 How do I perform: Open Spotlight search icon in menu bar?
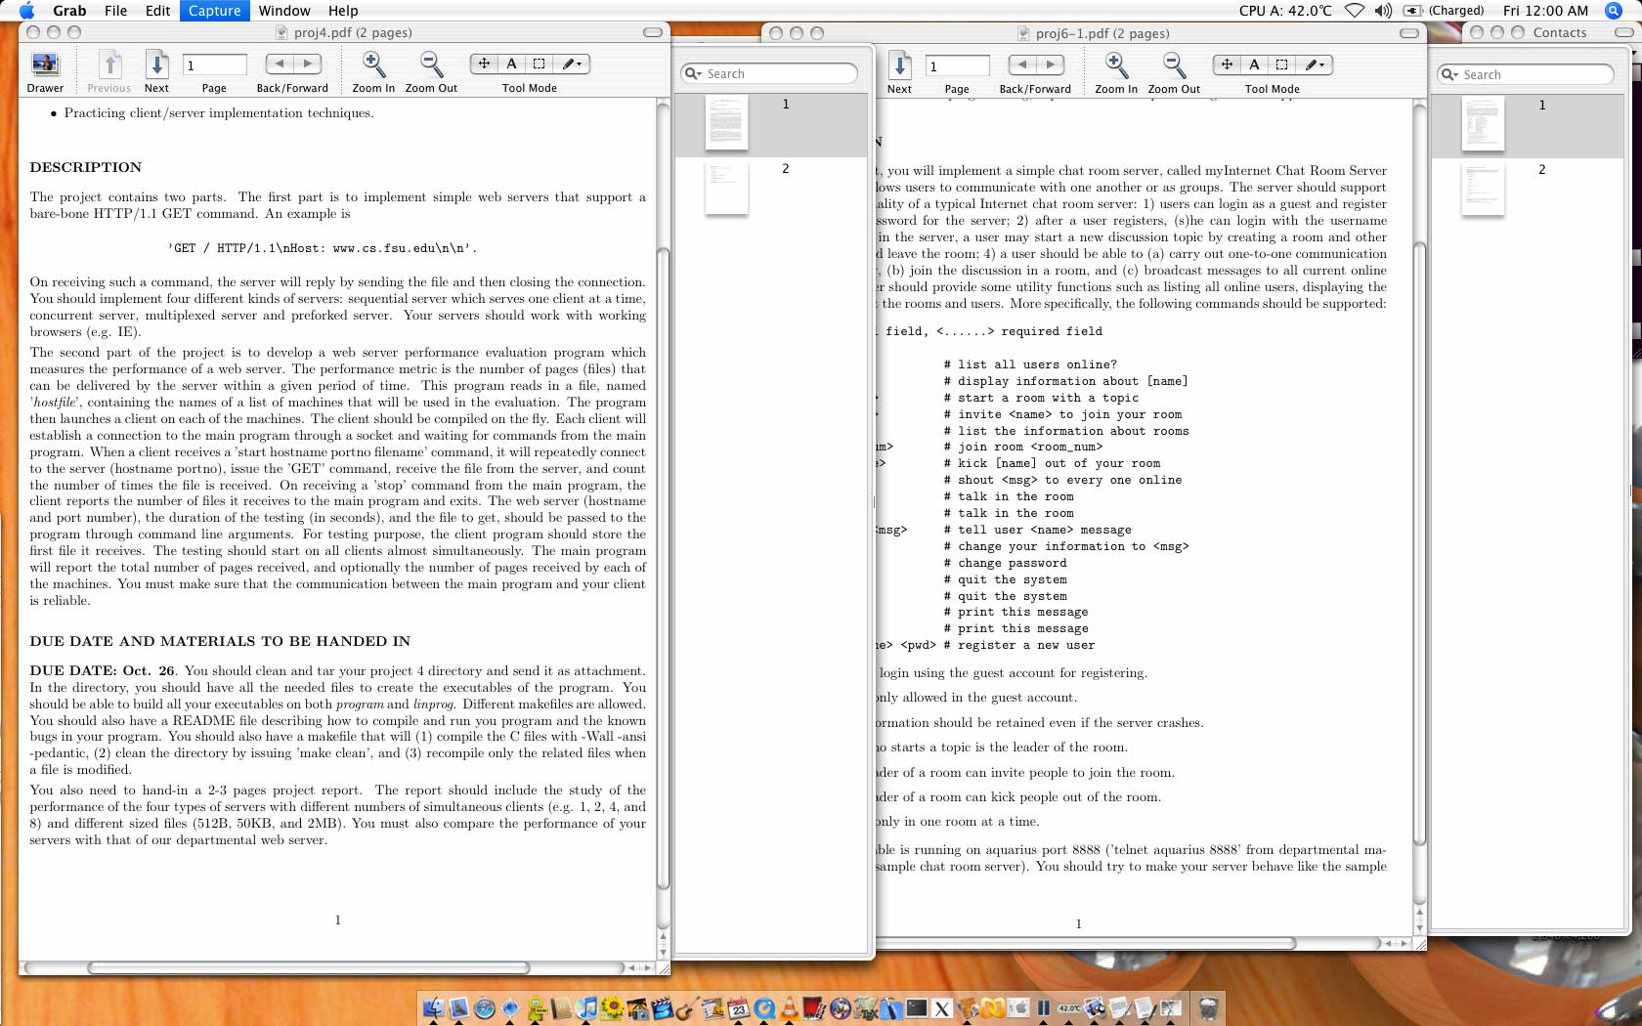click(1614, 11)
